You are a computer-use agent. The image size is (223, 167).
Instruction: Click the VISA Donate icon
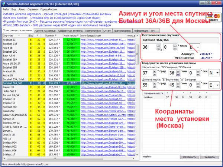tap(215, 17)
